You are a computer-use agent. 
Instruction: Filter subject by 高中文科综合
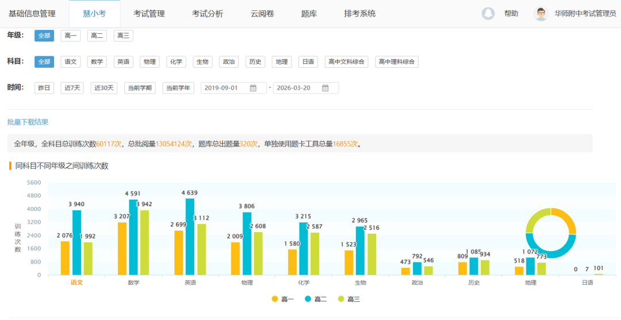point(347,61)
